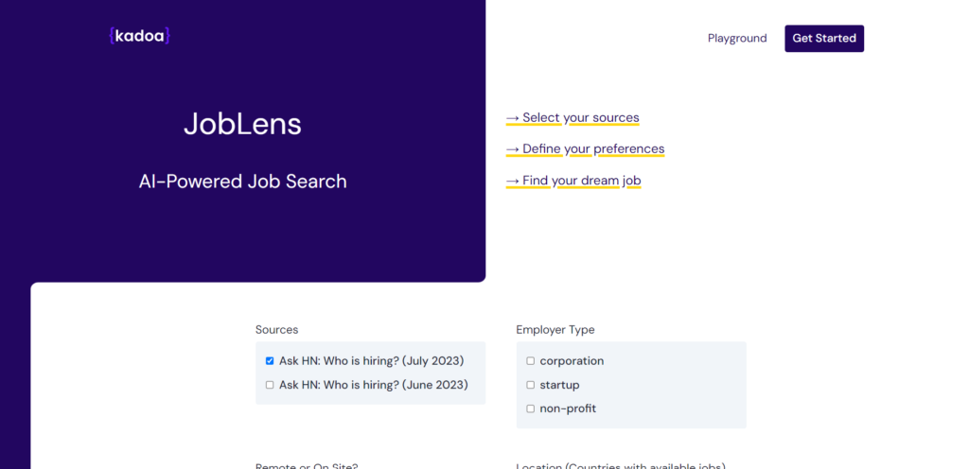
Task: Click the arrow before Find your dream job
Action: pyautogui.click(x=513, y=181)
